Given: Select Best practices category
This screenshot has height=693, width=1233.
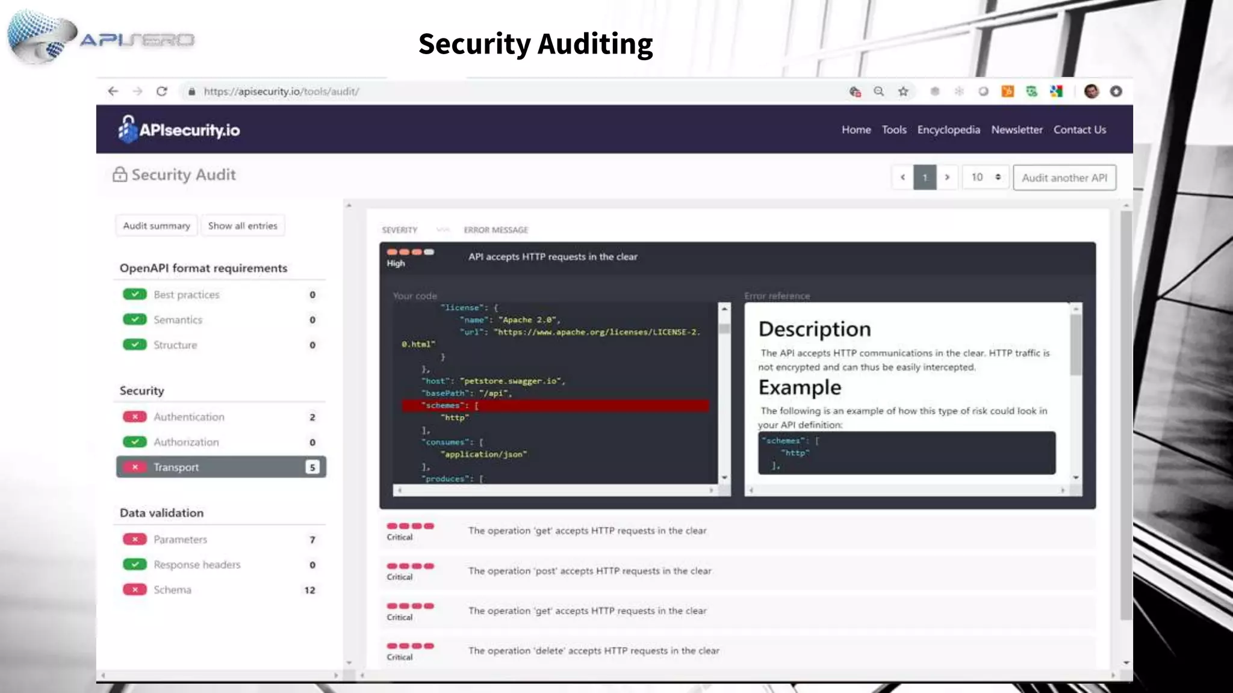Looking at the screenshot, I should [x=221, y=295].
